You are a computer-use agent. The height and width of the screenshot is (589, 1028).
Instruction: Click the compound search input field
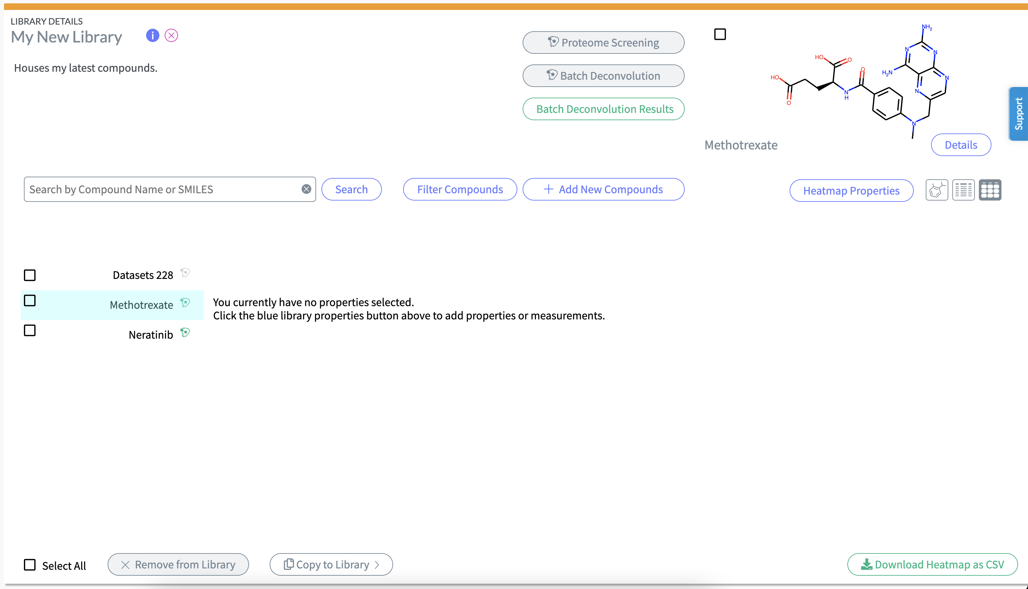pos(162,189)
